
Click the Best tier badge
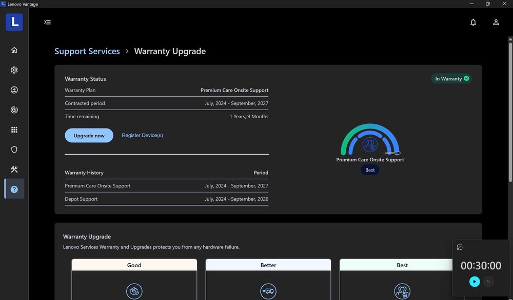(370, 170)
